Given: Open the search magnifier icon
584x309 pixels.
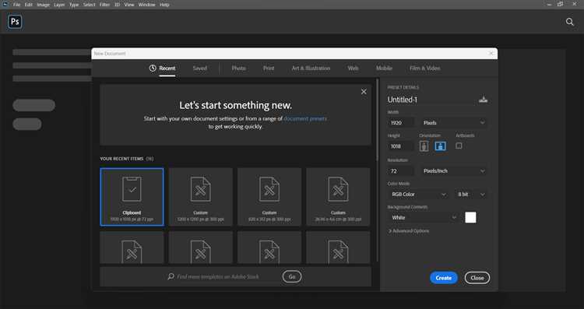Looking at the screenshot, I should (x=570, y=22).
